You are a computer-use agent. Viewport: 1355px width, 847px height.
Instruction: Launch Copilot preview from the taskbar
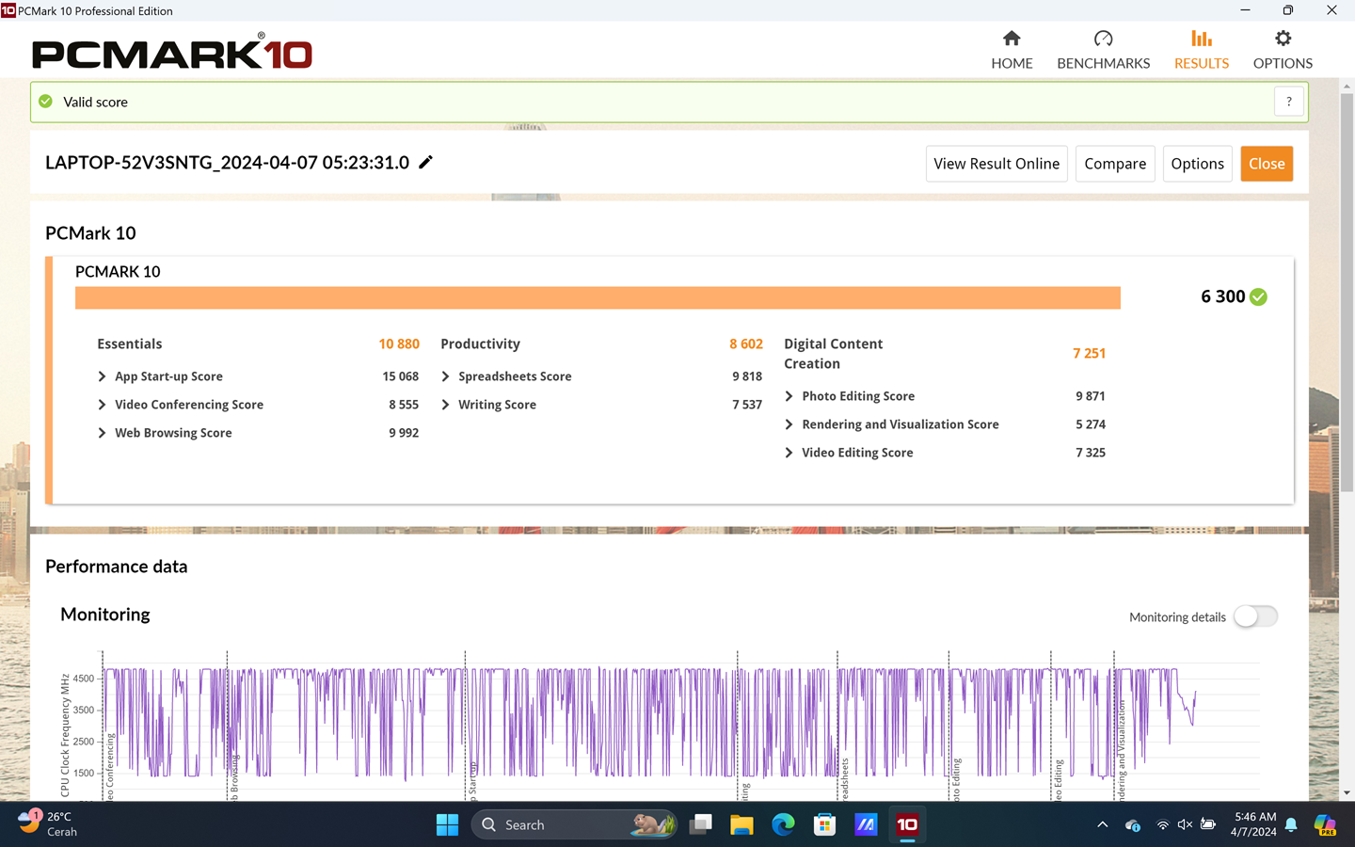point(1325,825)
